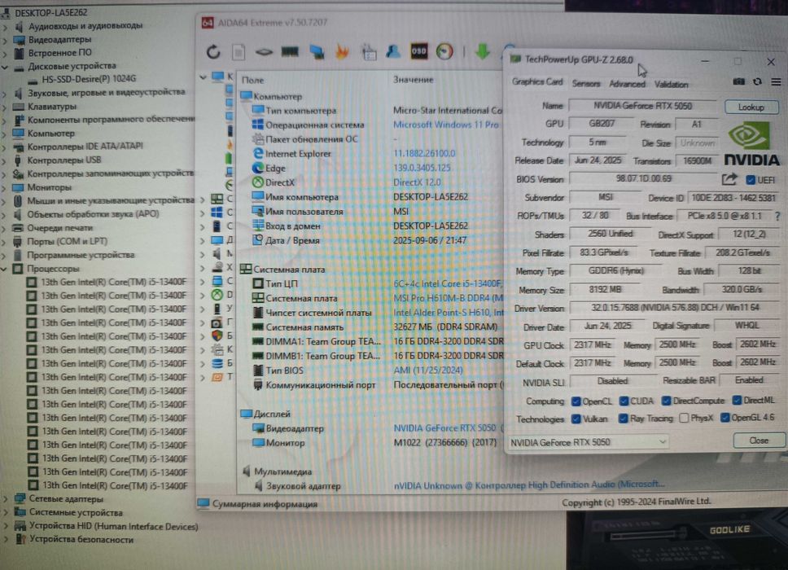Click the gauge SensorPanel icon

[444, 51]
